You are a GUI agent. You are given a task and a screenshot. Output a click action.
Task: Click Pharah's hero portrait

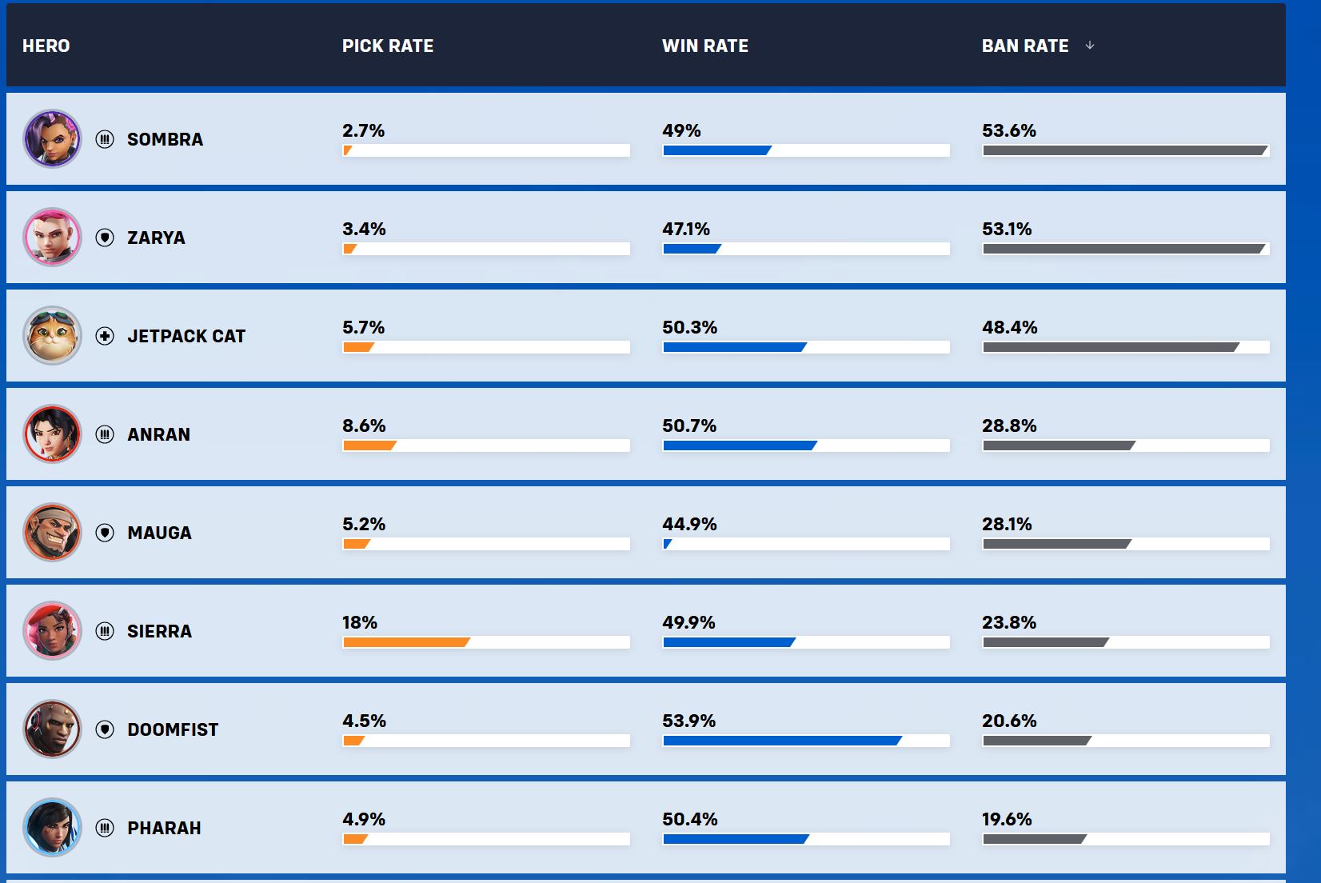52,827
